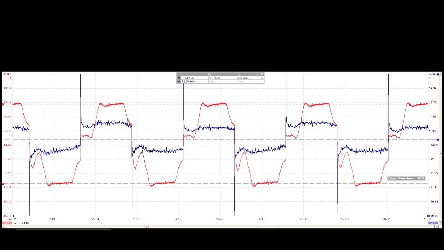Click the 22.07 mV ruler reading
The image size is (444, 250).
click(x=188, y=81)
